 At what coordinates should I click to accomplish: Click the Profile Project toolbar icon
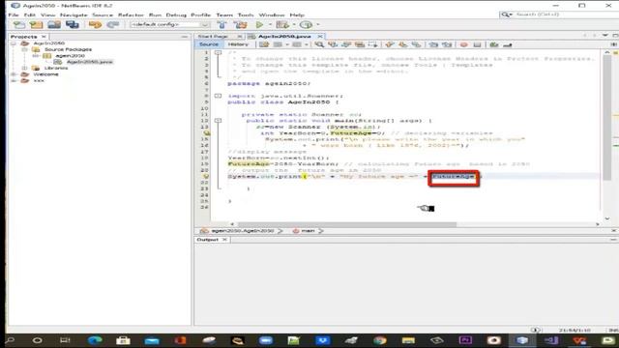tap(306, 25)
